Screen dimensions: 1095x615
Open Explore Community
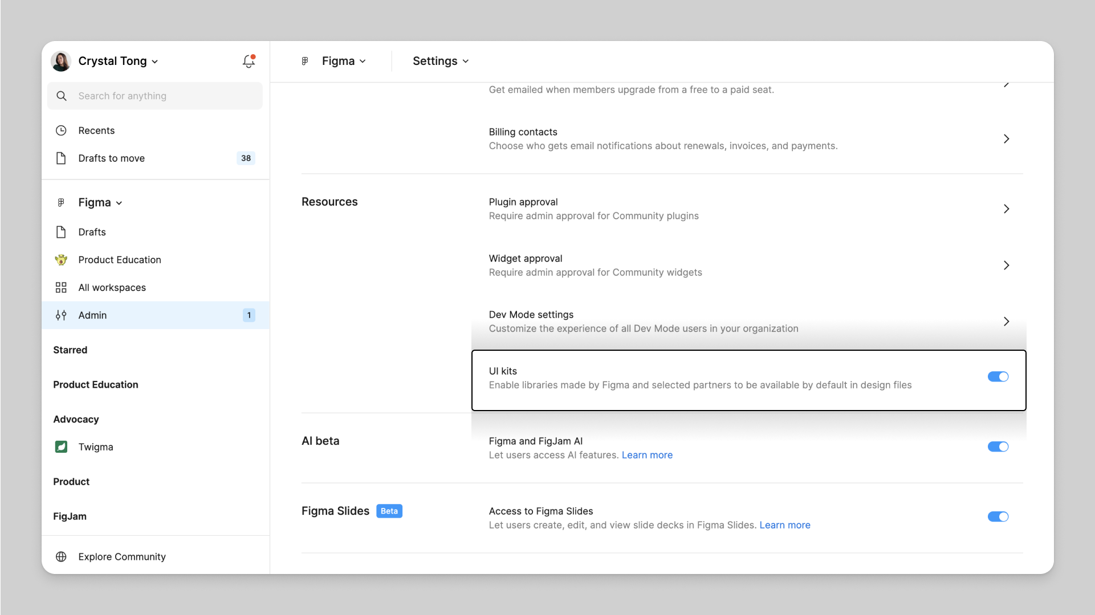tap(155, 557)
